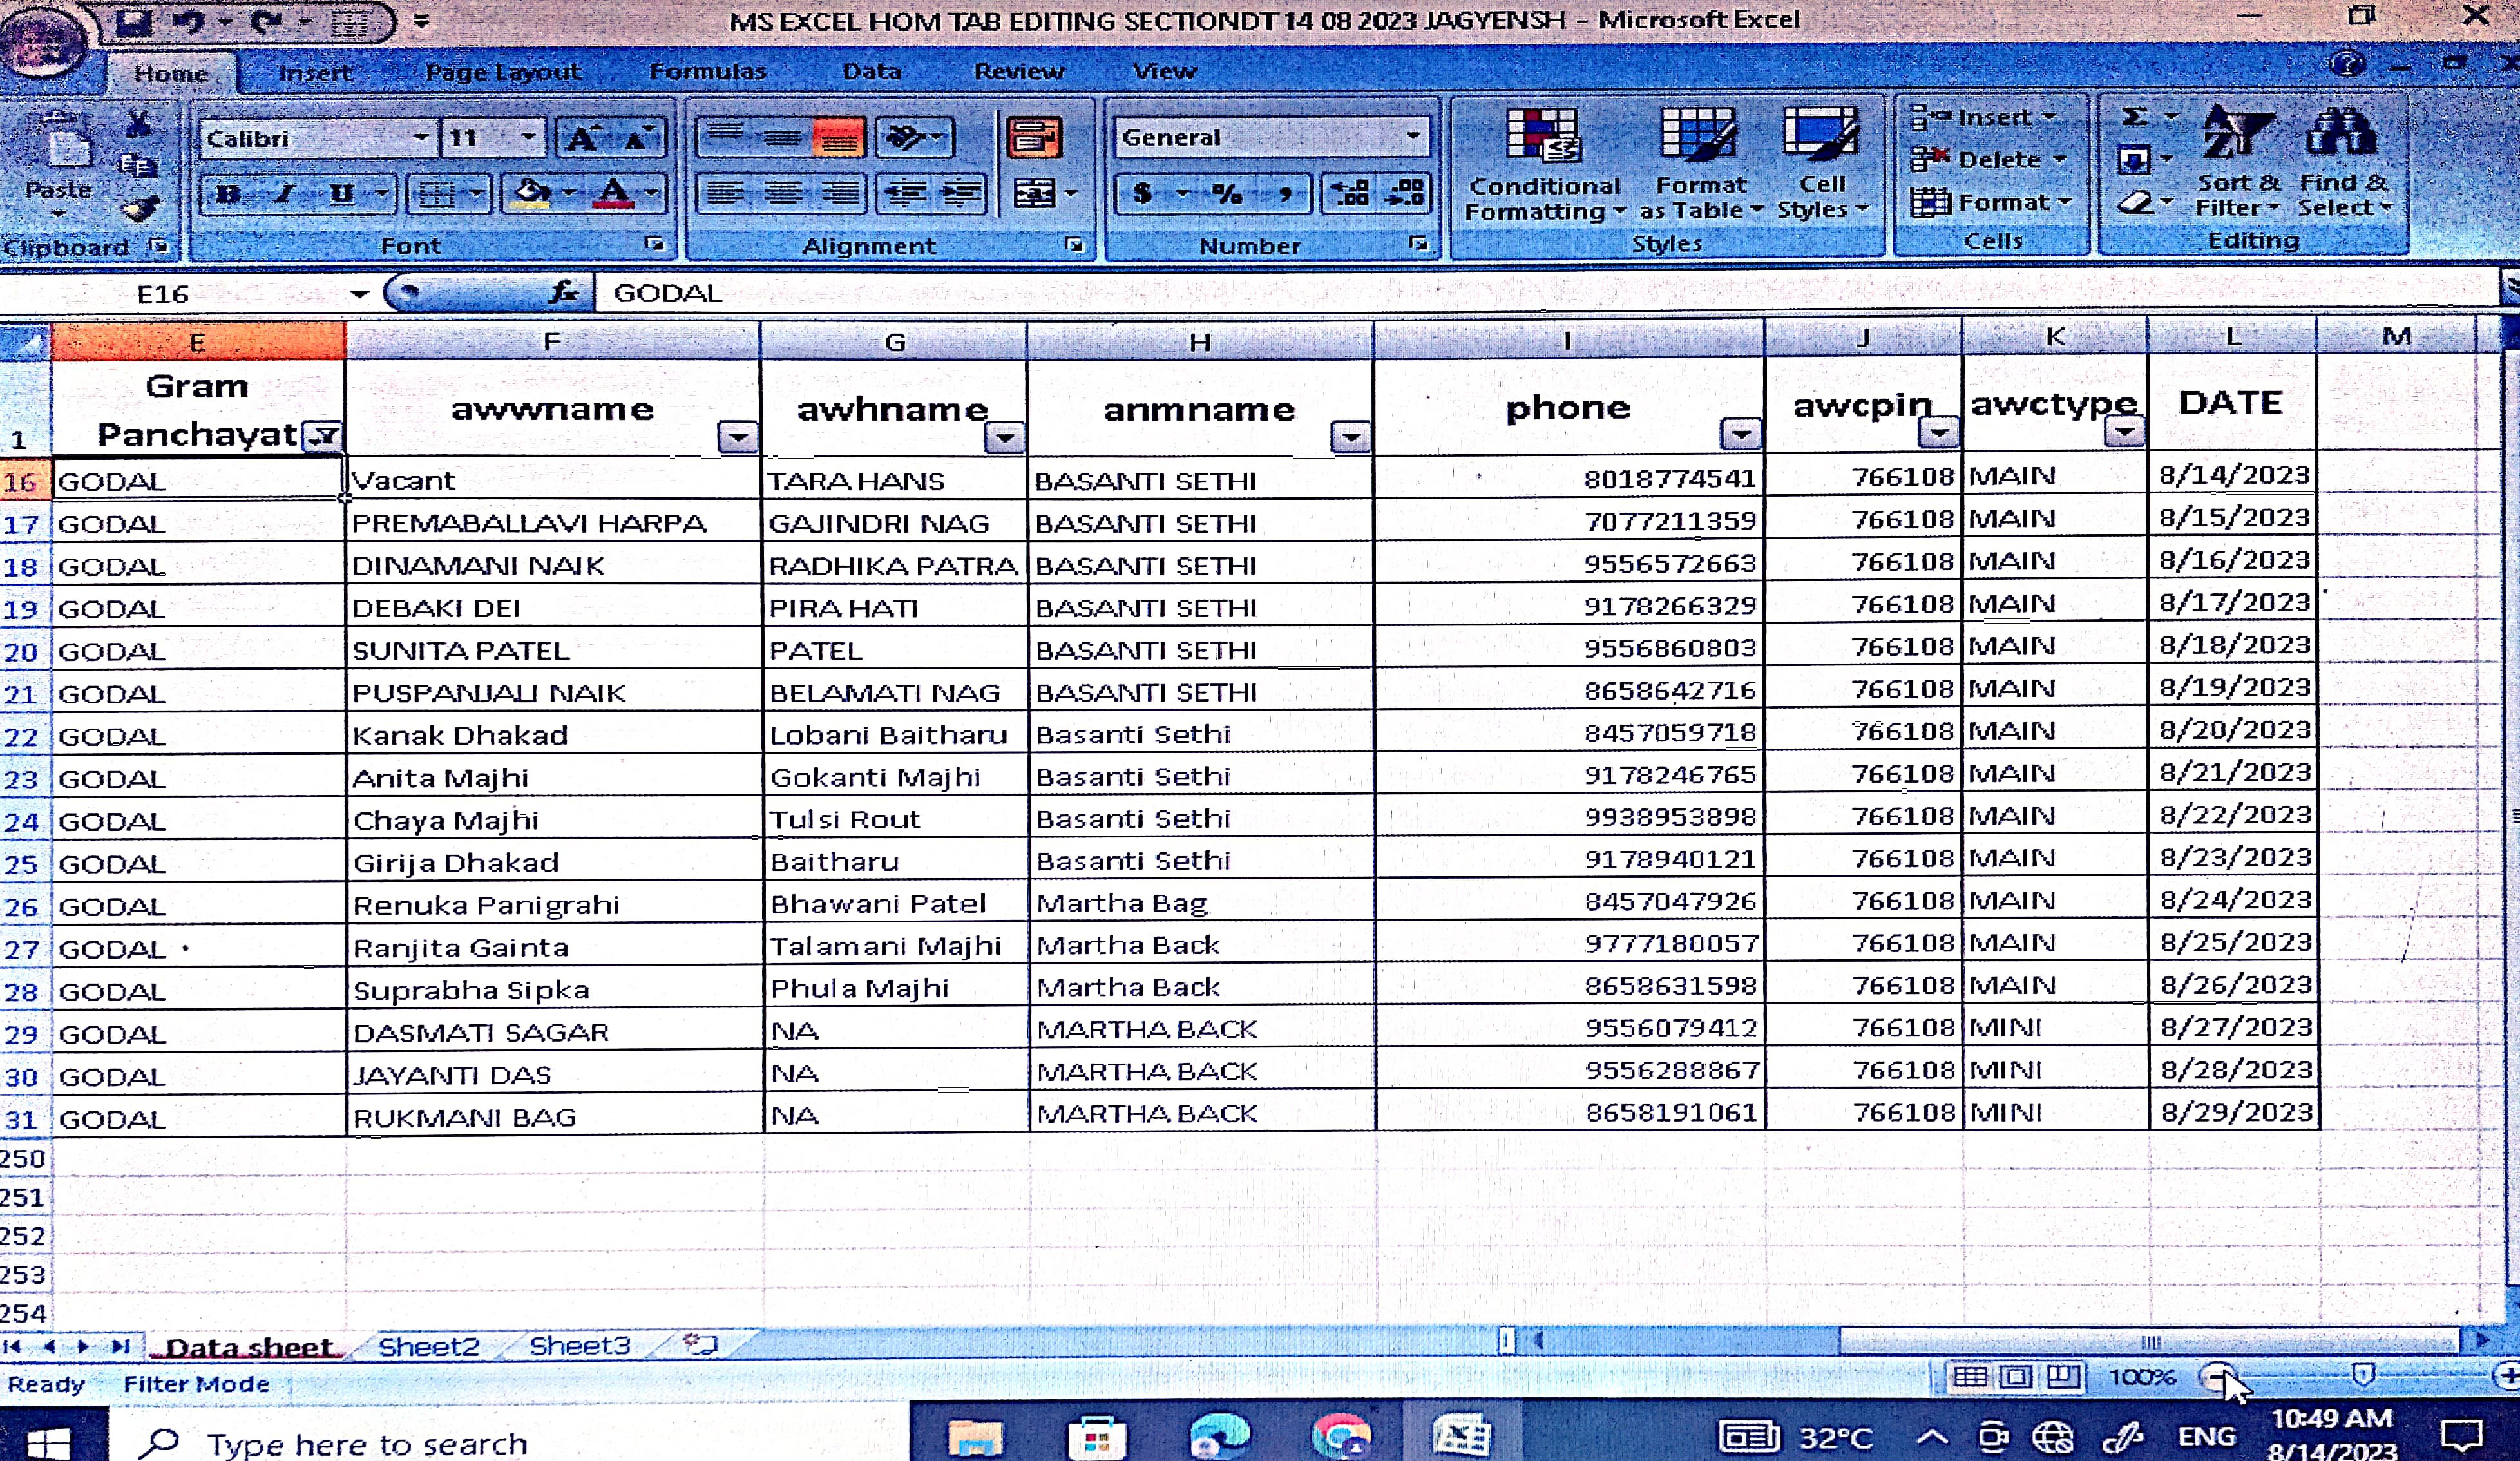Open the Calibri font name dropdown
This screenshot has width=2520, height=1461.
(x=421, y=138)
